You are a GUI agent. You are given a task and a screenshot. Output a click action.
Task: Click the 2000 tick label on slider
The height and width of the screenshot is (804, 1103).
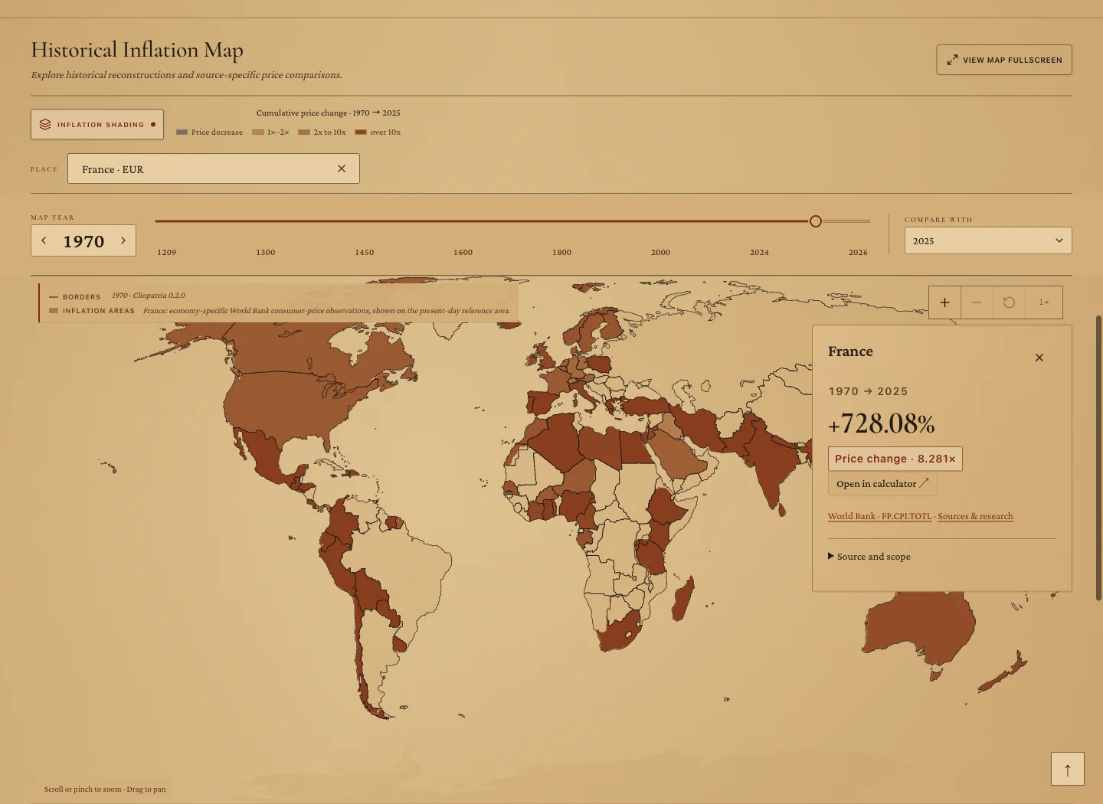pos(660,252)
